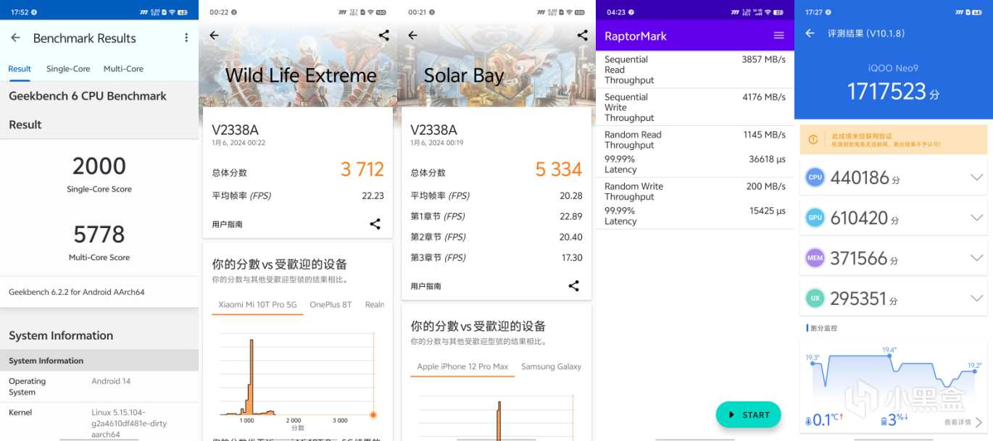Tap the Wild Life Extreme score distribution chart
This screenshot has height=441, width=993.
(x=297, y=377)
